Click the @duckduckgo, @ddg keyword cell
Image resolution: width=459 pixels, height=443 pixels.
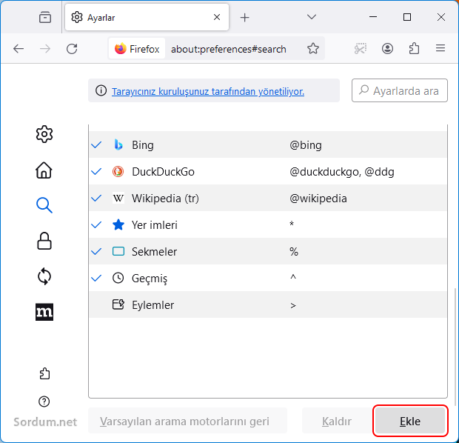341,172
